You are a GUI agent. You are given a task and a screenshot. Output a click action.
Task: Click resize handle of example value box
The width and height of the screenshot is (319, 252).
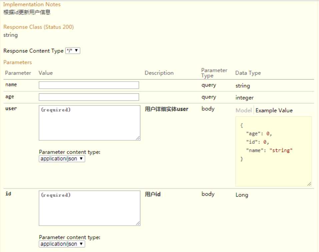click(x=309, y=184)
